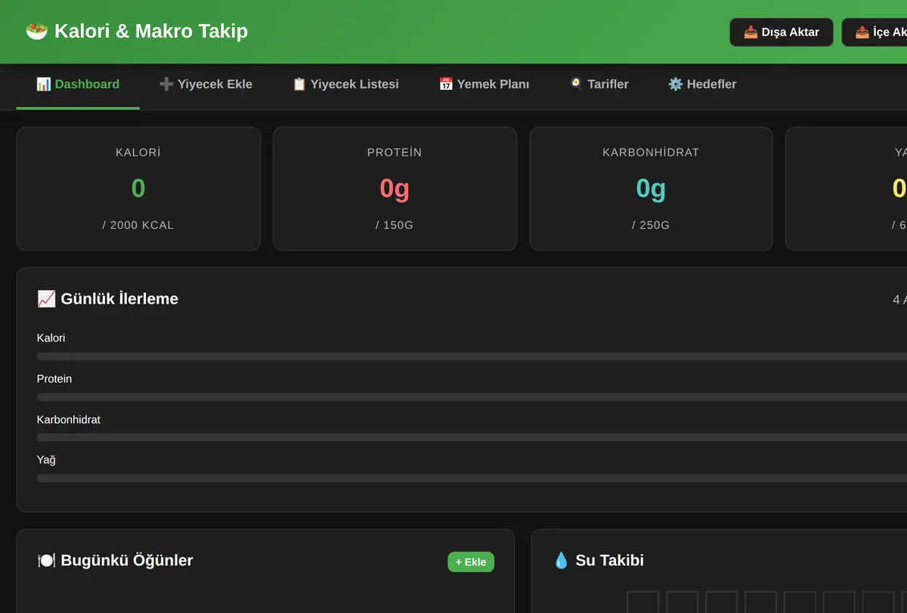Click the "/ 250G" carbohydrate goal text
This screenshot has height=613, width=907.
pos(651,225)
